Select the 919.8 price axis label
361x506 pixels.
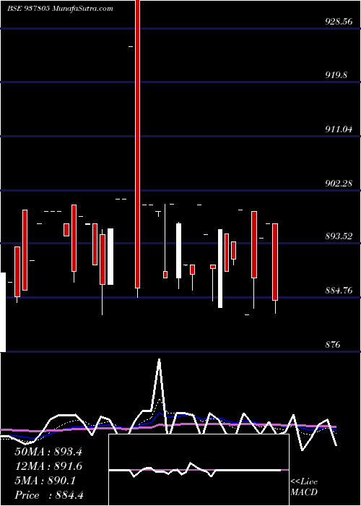[x=336, y=75]
